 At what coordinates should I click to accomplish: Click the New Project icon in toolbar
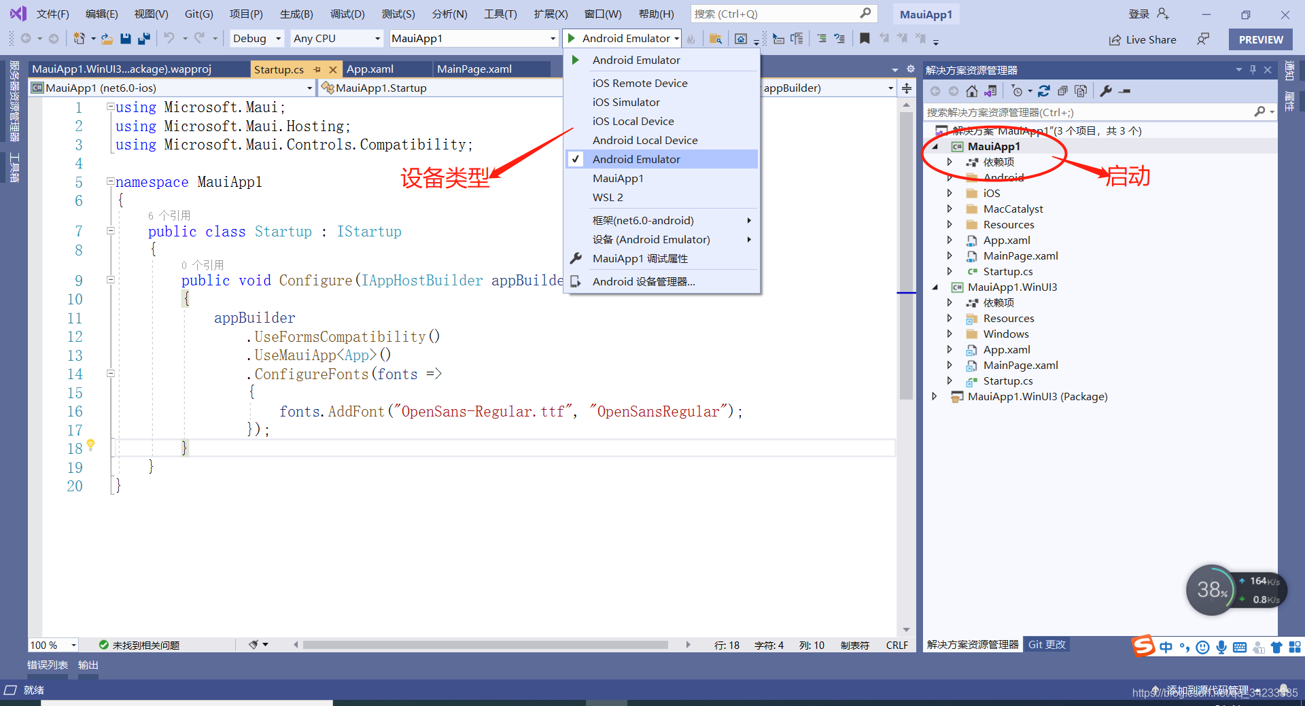click(79, 39)
